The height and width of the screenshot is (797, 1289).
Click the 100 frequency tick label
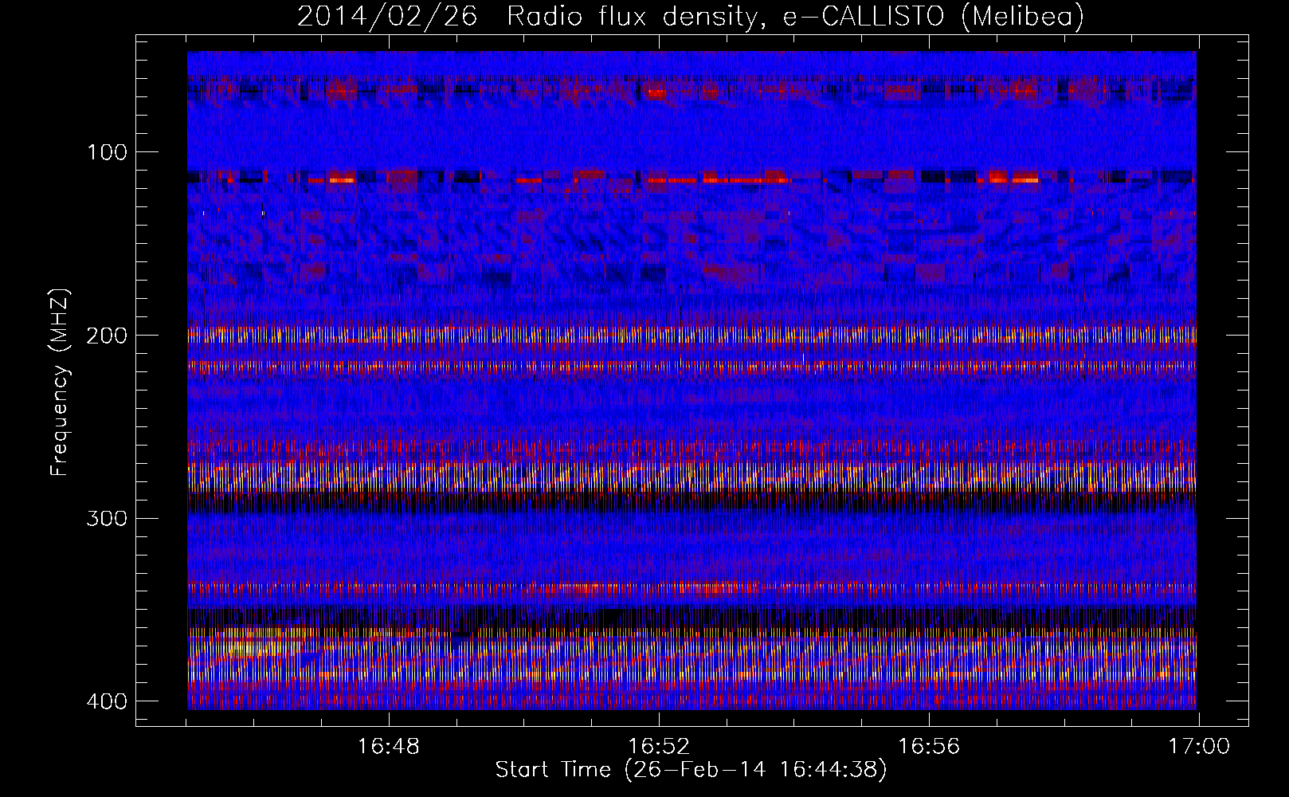click(x=106, y=152)
